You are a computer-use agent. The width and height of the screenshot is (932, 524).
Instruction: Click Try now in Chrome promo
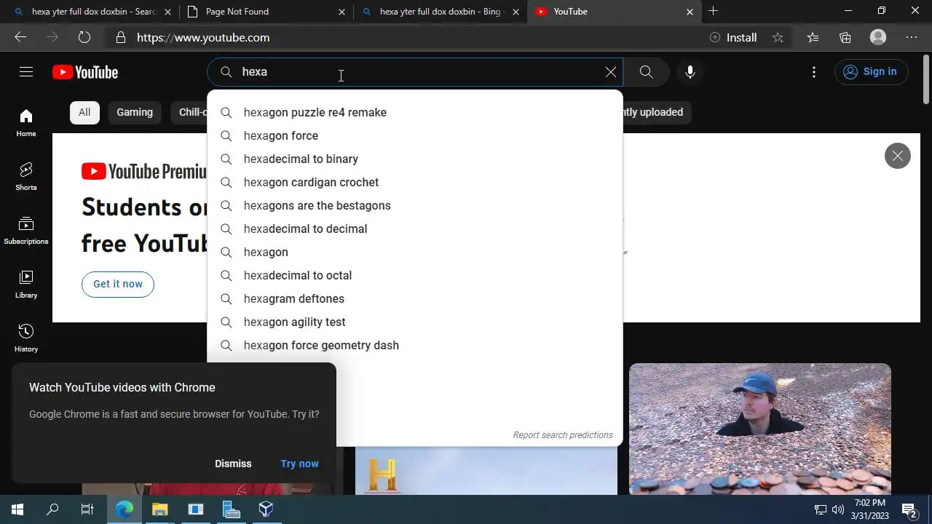point(300,464)
